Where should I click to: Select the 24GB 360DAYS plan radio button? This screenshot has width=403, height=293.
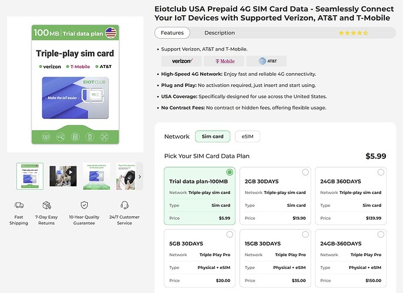click(x=381, y=172)
